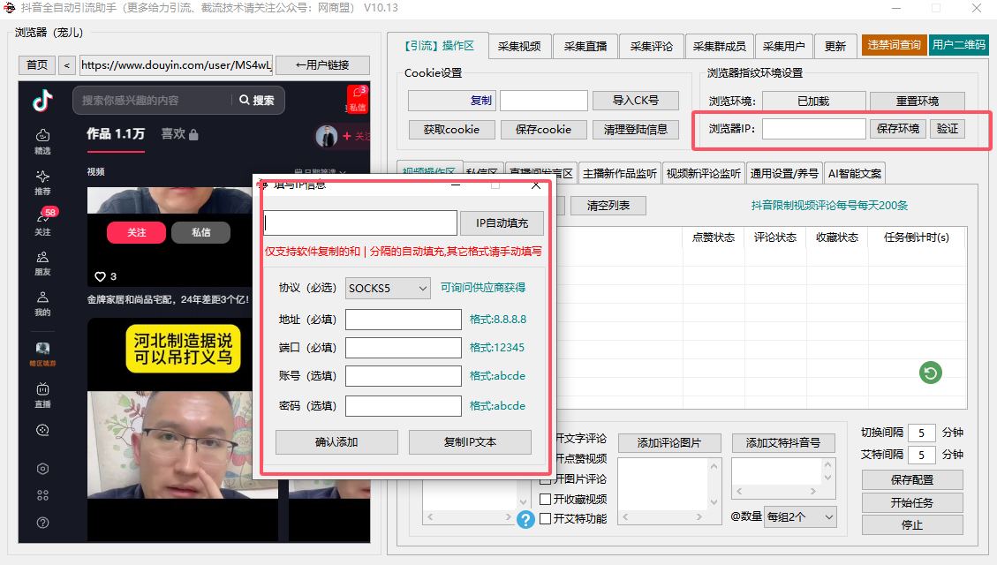Image resolution: width=997 pixels, height=565 pixels.
Task: Click the 用户二维码 button
Action: [959, 45]
